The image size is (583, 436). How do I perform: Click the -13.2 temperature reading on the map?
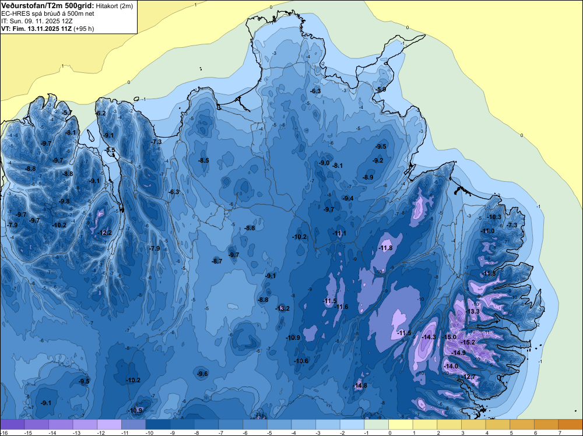[x=282, y=308]
